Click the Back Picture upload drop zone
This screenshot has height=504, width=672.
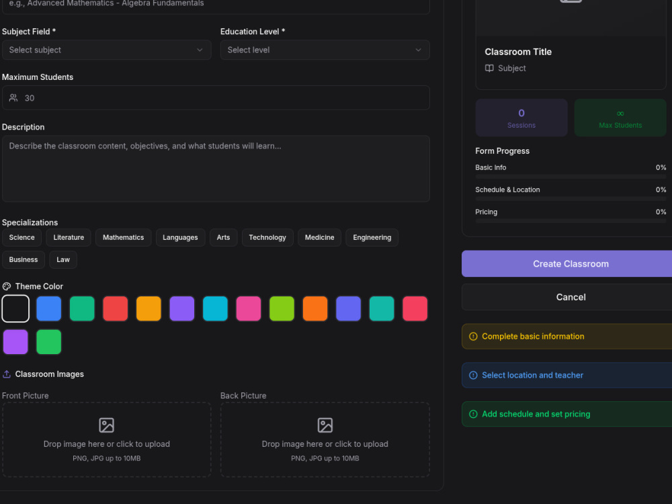pyautogui.click(x=325, y=439)
